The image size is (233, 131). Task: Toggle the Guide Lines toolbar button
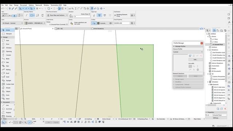click(20, 9)
